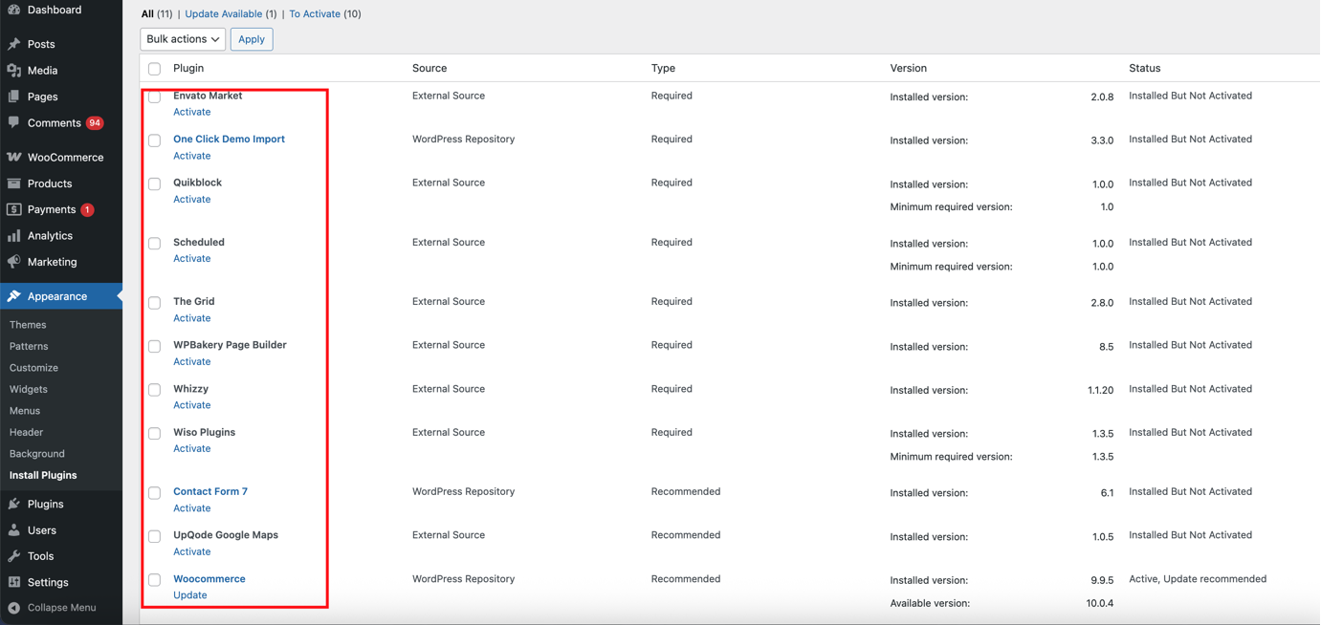Activate the One Click Demo Import plugin
The width and height of the screenshot is (1321, 625).
pos(192,156)
